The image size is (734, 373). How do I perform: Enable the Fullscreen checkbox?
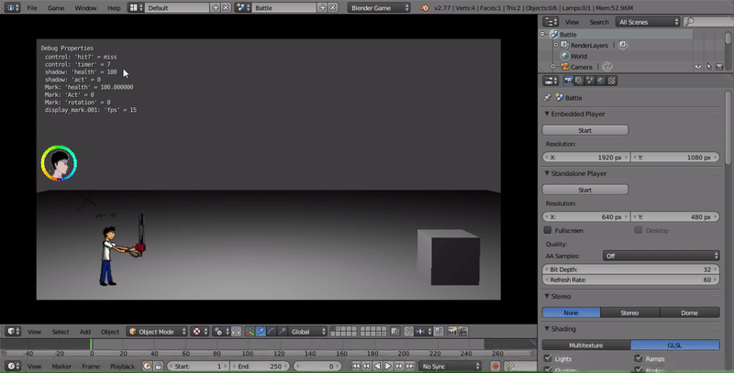pos(548,230)
